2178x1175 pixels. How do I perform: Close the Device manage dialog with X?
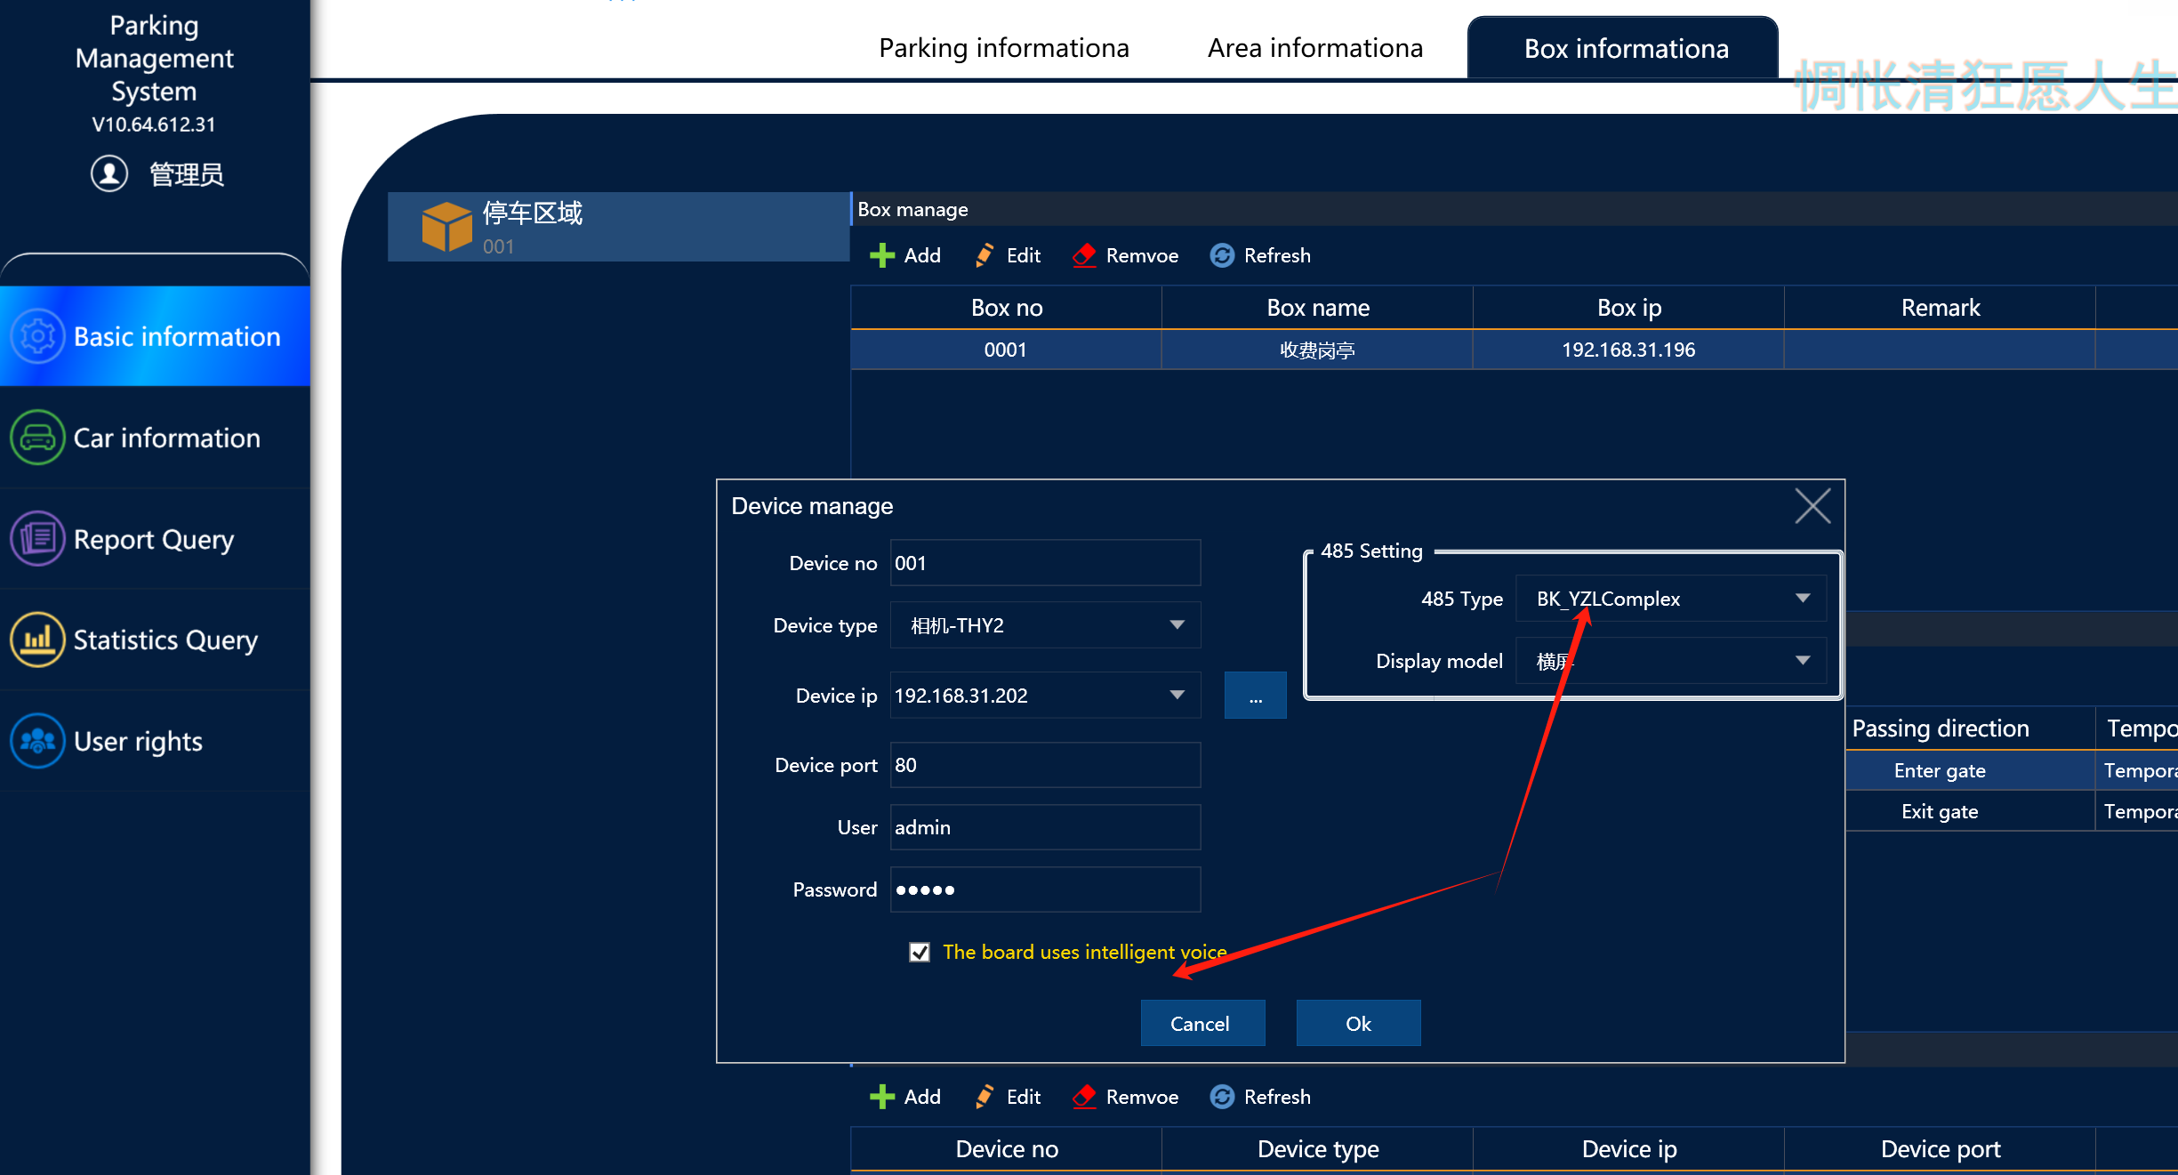[x=1812, y=506]
